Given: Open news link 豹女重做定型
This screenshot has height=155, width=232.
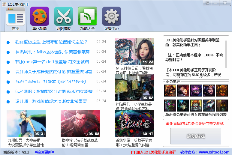Looking at the screenshot, I should [51, 42].
